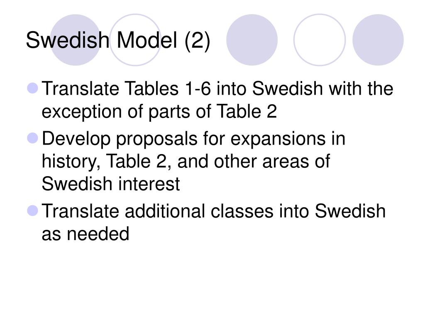425x319 pixels.
Task: Click the middle filled lavender circle
Action: pyautogui.click(x=252, y=40)
